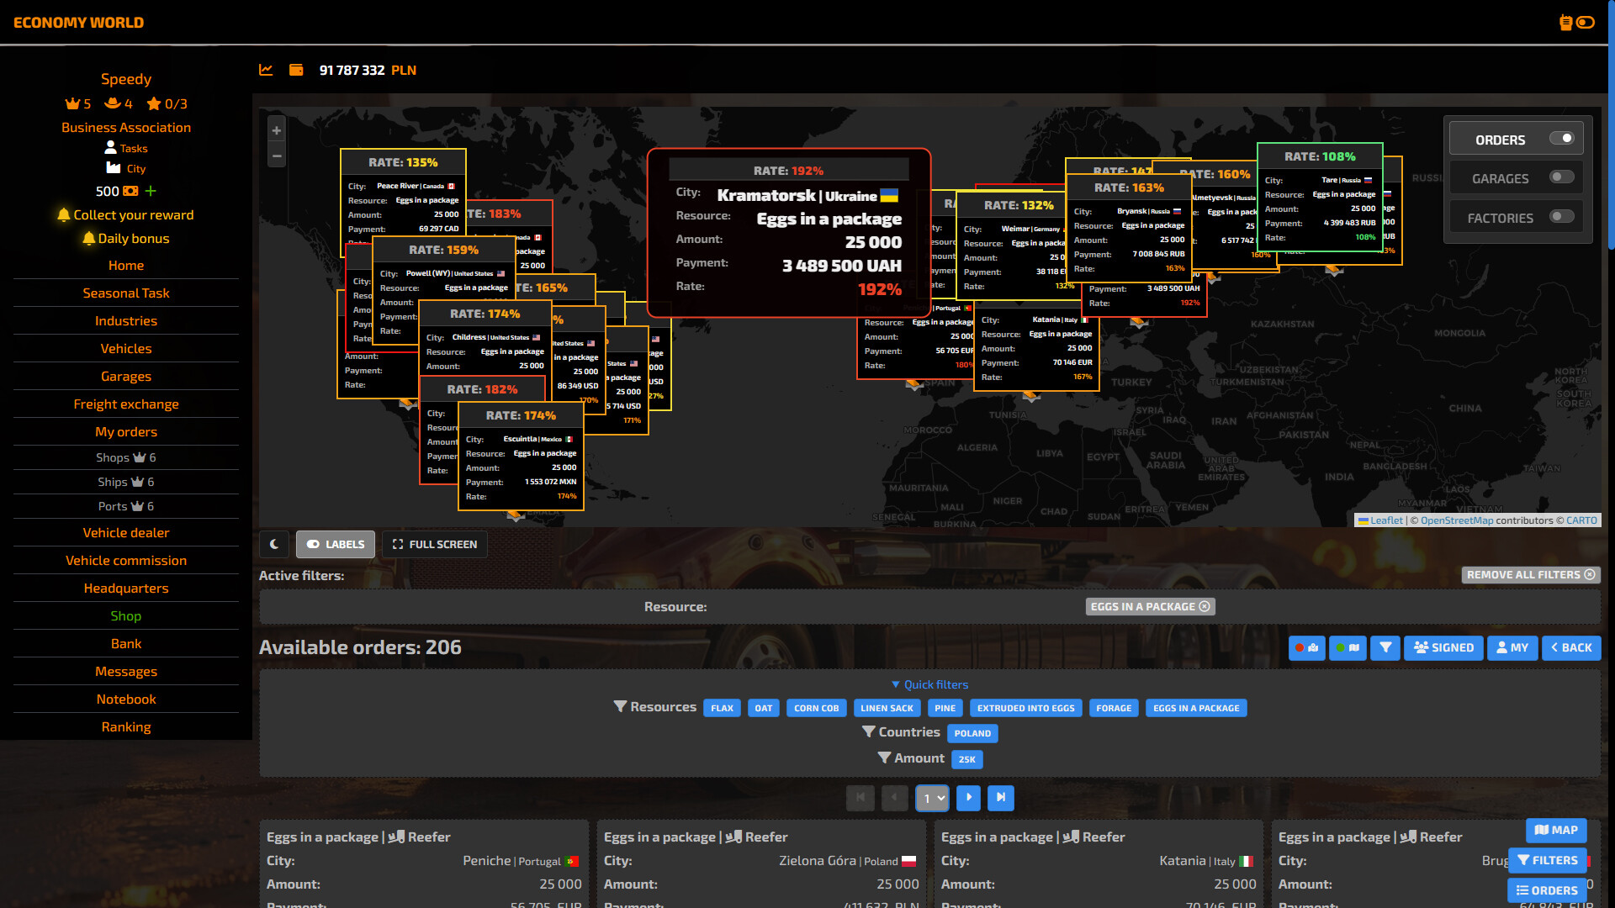Image resolution: width=1615 pixels, height=908 pixels.
Task: Open Vehicle dealer menu item
Action: pyautogui.click(x=126, y=532)
